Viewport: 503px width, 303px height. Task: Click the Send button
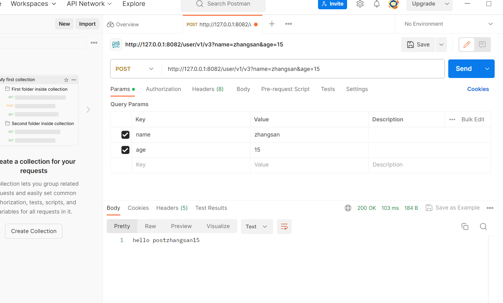click(x=464, y=69)
